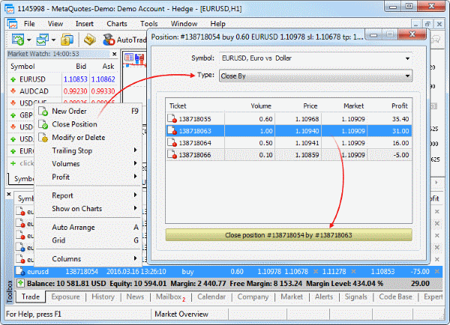Open the Code Base tab

pyautogui.click(x=395, y=297)
